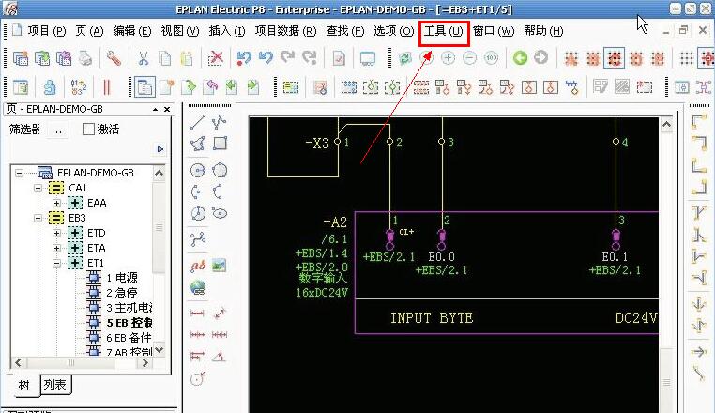Click the 100 percent zoom icon

tap(491, 58)
